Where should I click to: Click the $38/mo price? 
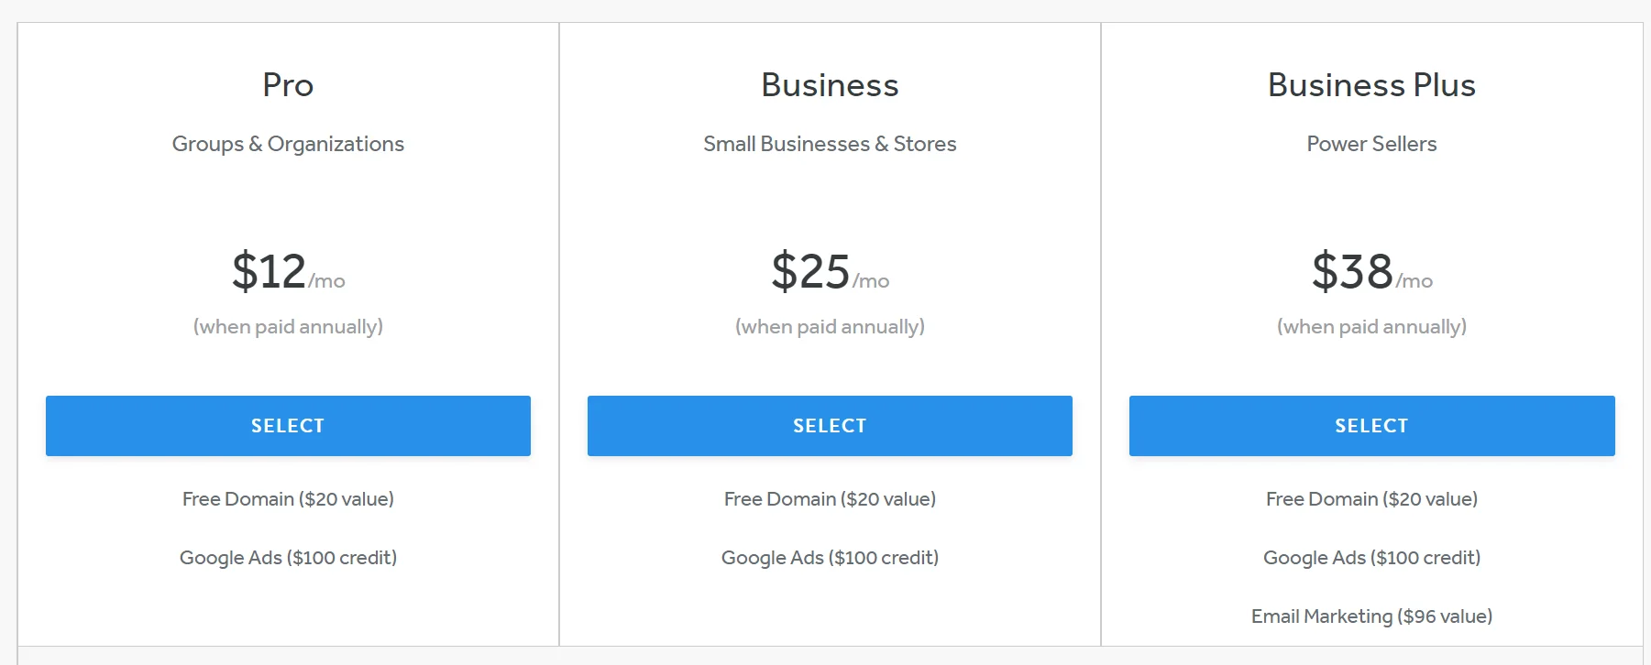[1371, 272]
